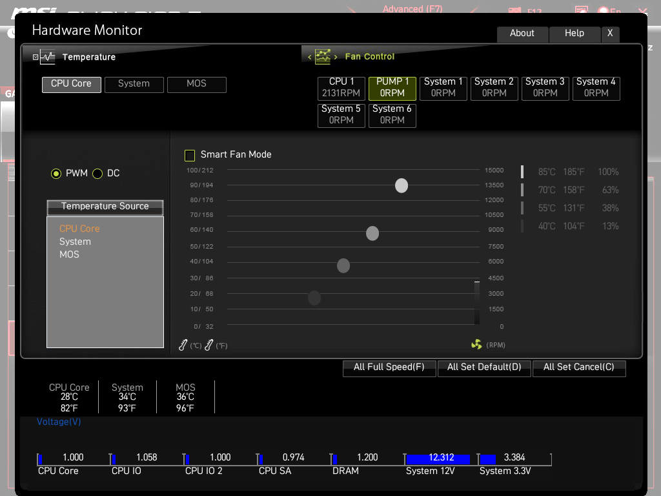This screenshot has height=496, width=661.
Task: Click the Fan Control chart icon
Action: (323, 57)
